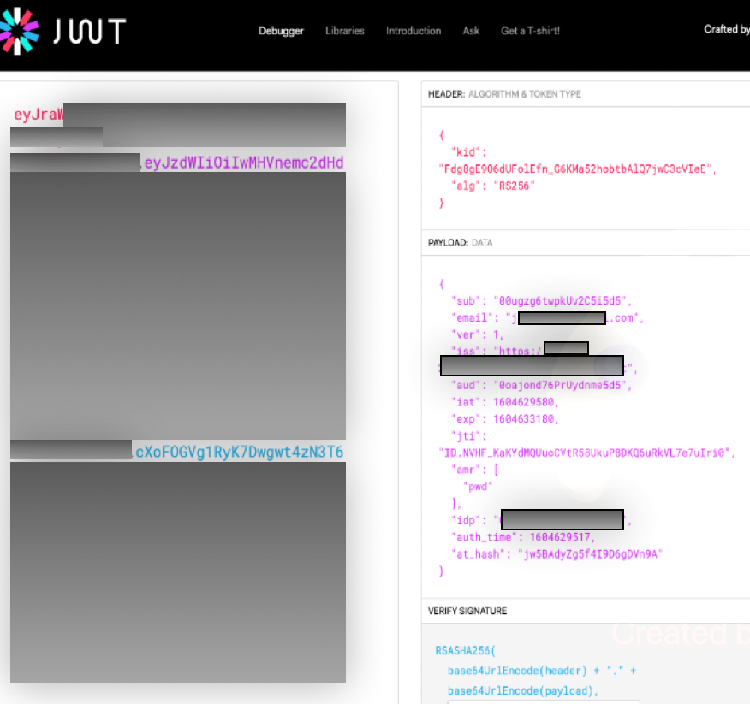The image size is (750, 704).
Task: Click the Get a T-shirt! link
Action: coord(530,31)
